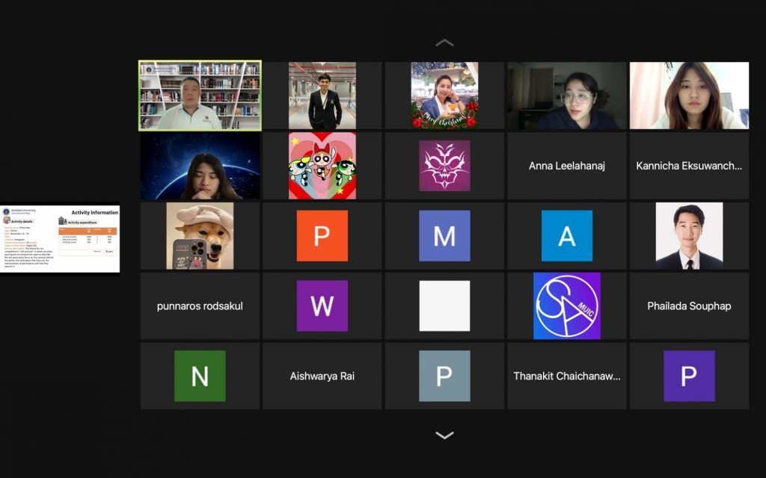766x478 pixels.
Task: Select the green N participant avatar
Action: (x=200, y=376)
